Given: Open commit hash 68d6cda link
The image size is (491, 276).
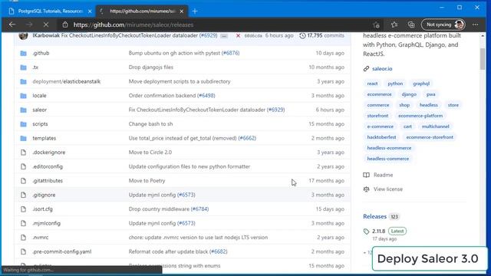Looking at the screenshot, I should pyautogui.click(x=253, y=36).
